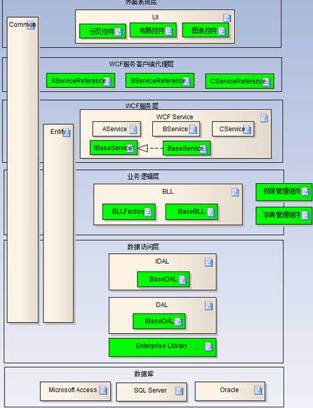Click the icon on the AService box
The width and height of the screenshot is (313, 408).
[133, 129]
